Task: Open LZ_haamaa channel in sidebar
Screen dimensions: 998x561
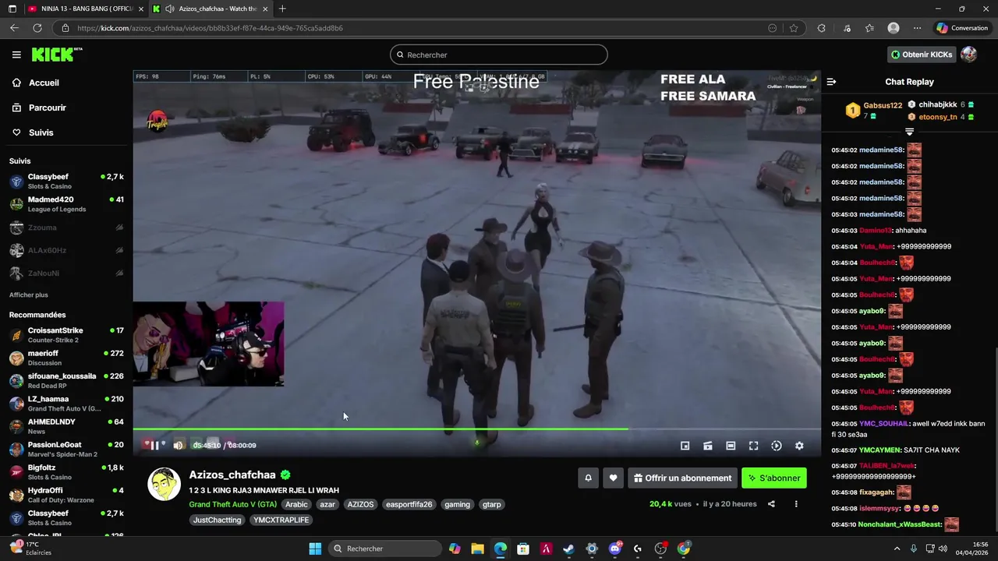Action: tap(66, 404)
